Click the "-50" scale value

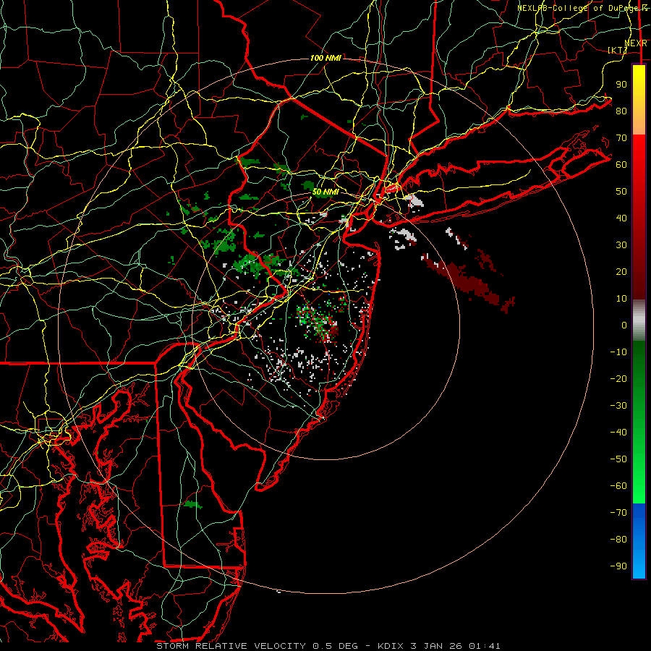618,459
